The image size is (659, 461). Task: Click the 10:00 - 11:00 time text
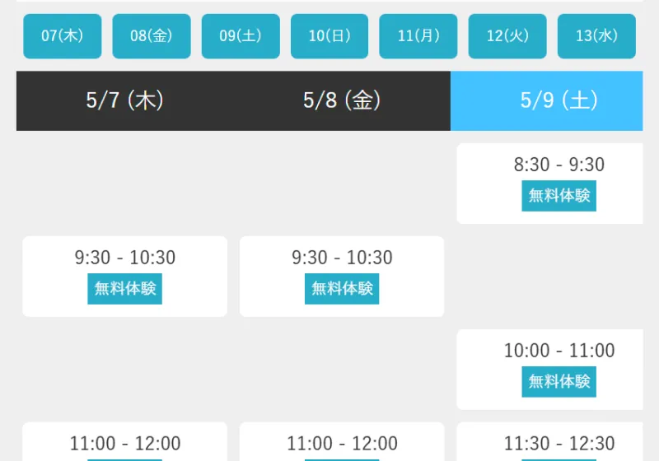tap(559, 351)
